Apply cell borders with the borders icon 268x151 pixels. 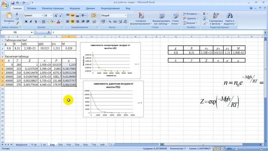pyautogui.click(x=44, y=21)
